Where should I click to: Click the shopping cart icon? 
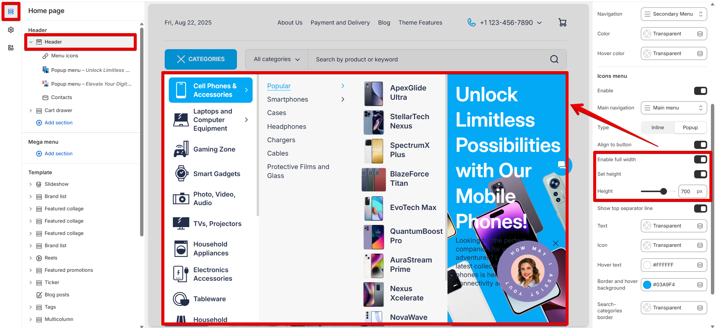click(x=562, y=23)
